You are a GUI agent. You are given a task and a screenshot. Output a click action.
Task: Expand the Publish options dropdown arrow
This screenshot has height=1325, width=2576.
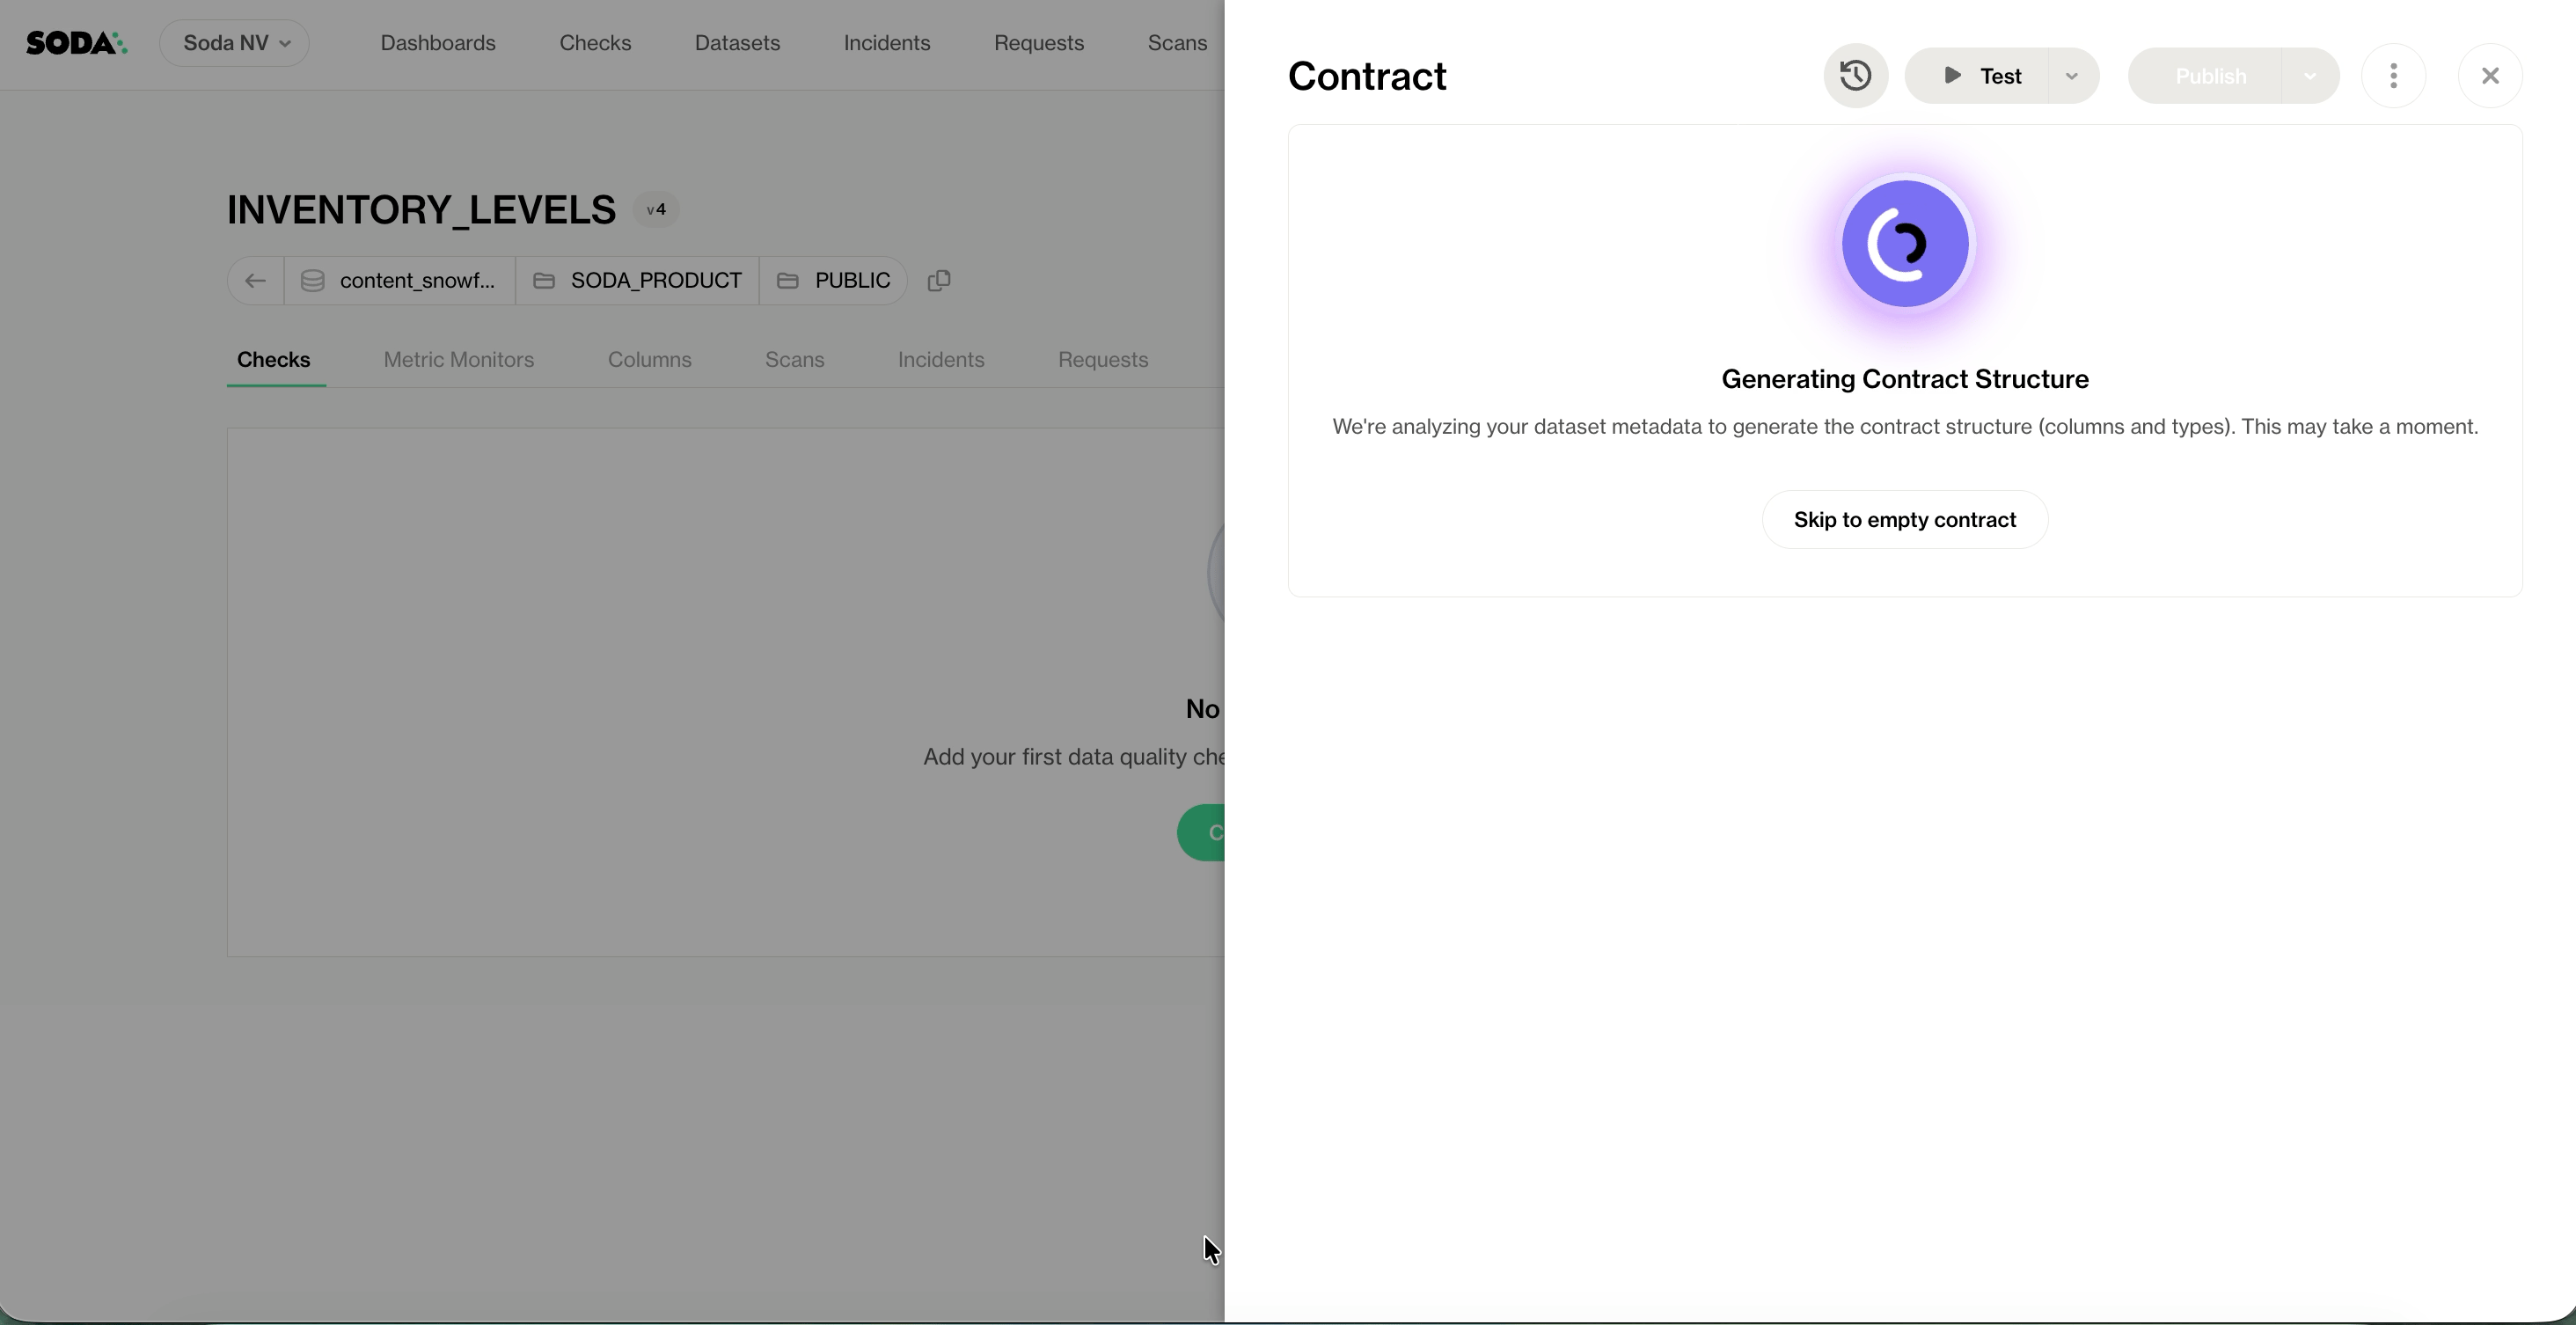[x=2310, y=76]
